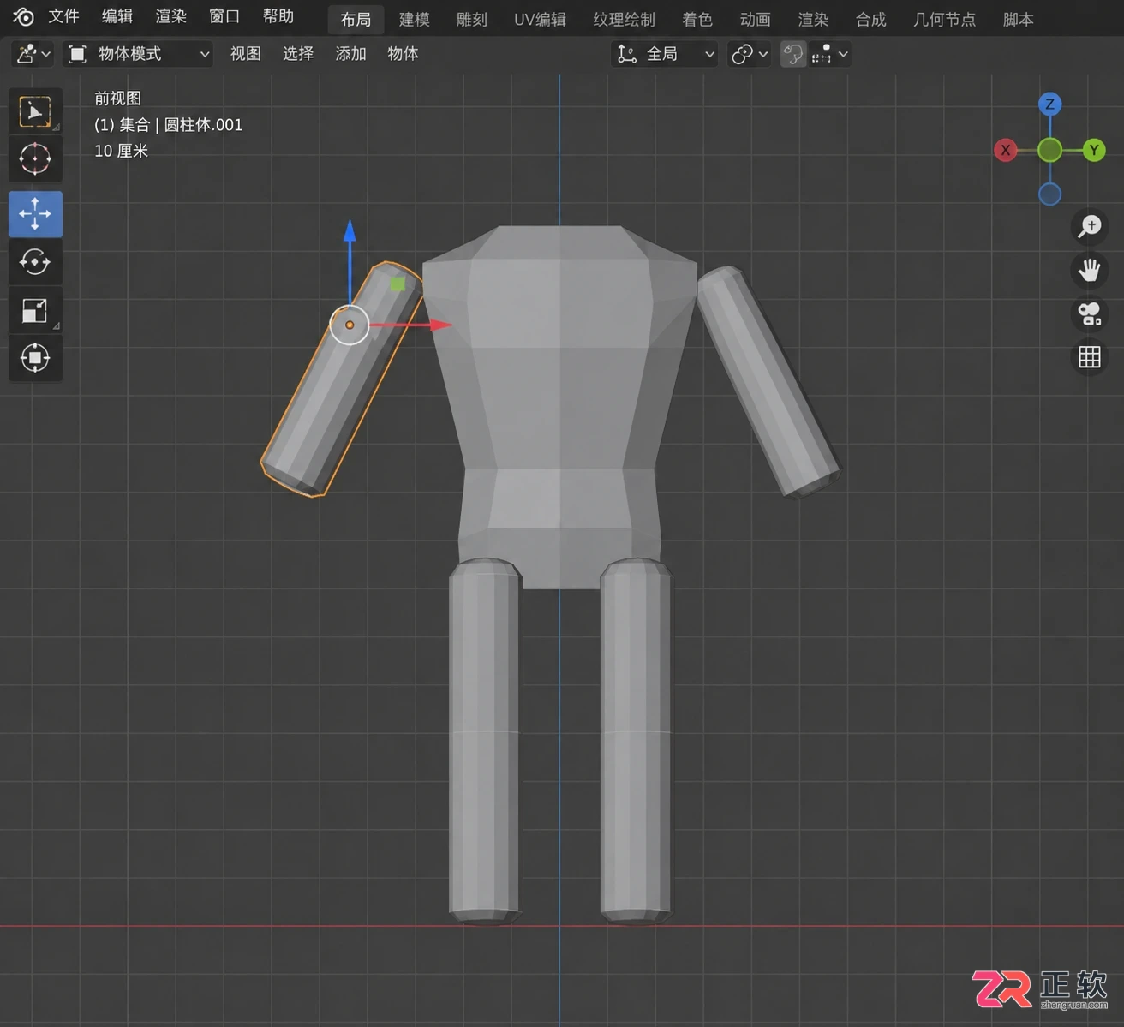The width and height of the screenshot is (1124, 1027).
Task: Open the 窗口 menu
Action: click(x=224, y=16)
